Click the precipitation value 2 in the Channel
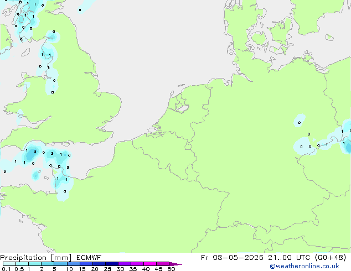The image size is (351, 271). click(x=52, y=153)
